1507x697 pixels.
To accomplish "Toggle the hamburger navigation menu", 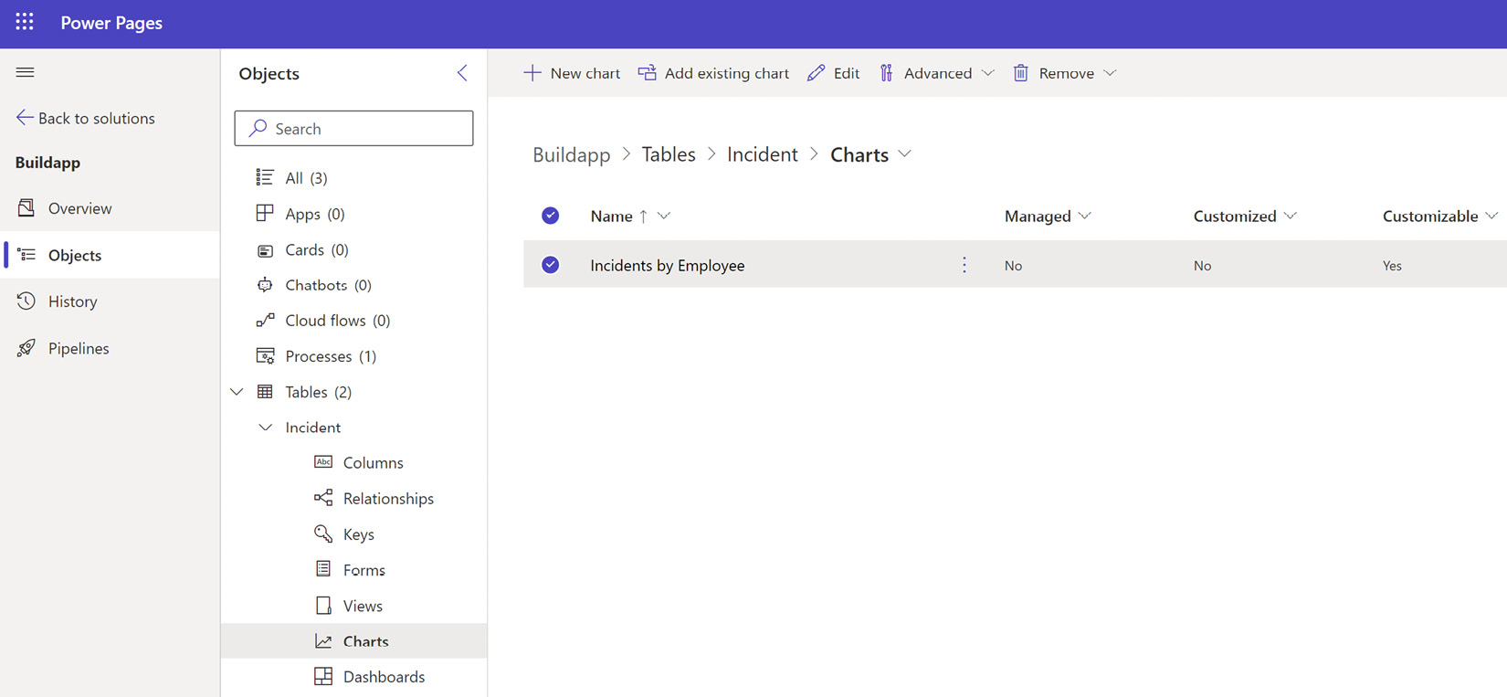I will (x=25, y=72).
